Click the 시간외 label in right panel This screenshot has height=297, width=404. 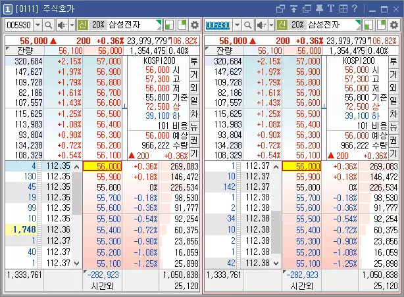302,286
